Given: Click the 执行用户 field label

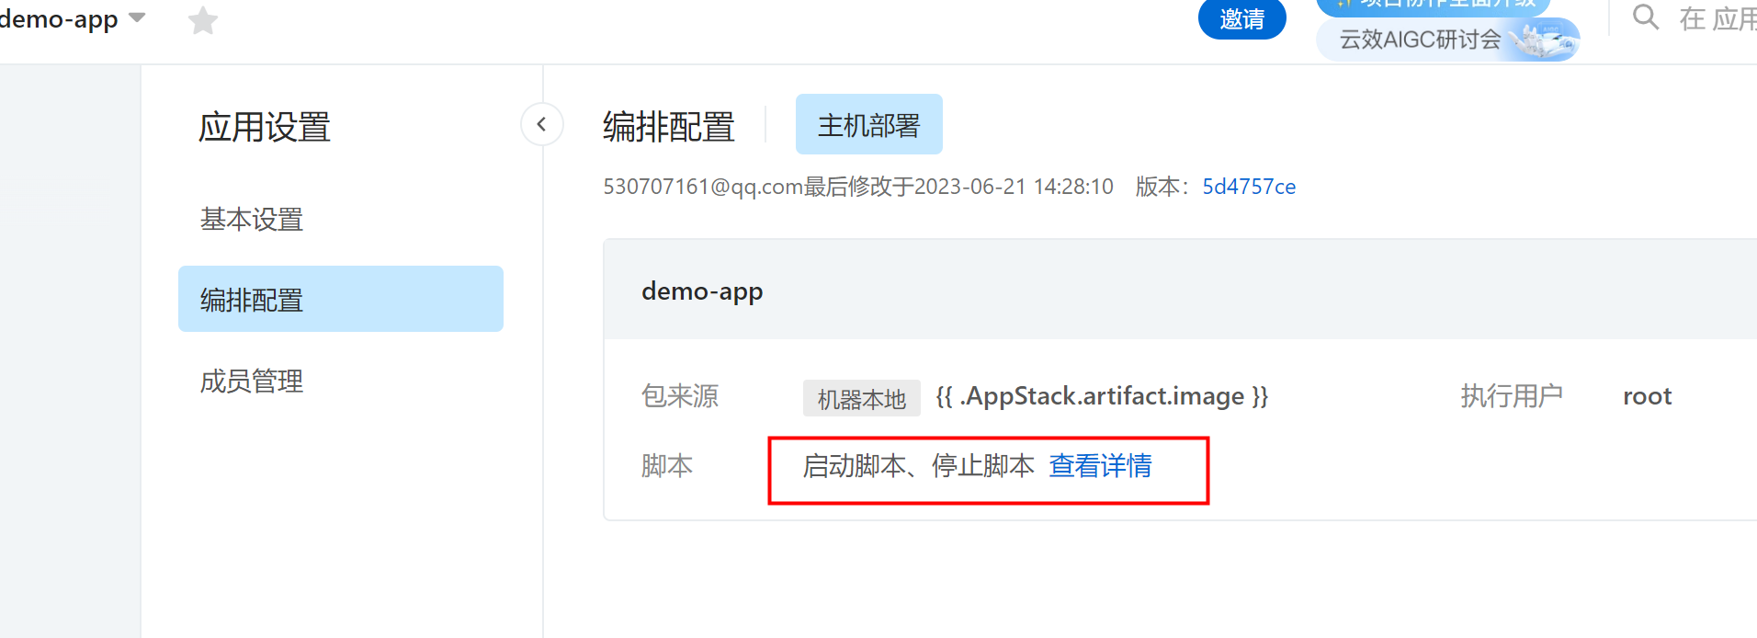Looking at the screenshot, I should click(x=1512, y=396).
